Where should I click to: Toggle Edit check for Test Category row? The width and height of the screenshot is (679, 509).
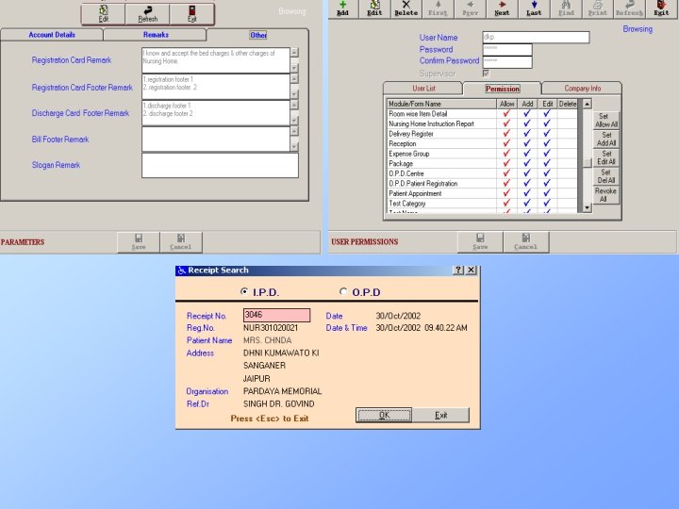[547, 204]
